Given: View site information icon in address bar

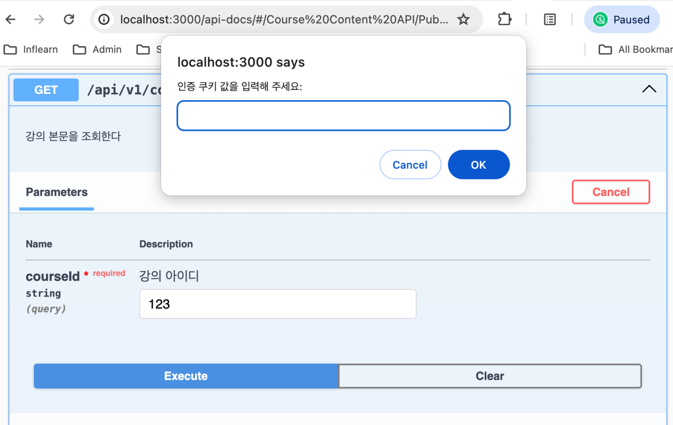Looking at the screenshot, I should point(104,19).
